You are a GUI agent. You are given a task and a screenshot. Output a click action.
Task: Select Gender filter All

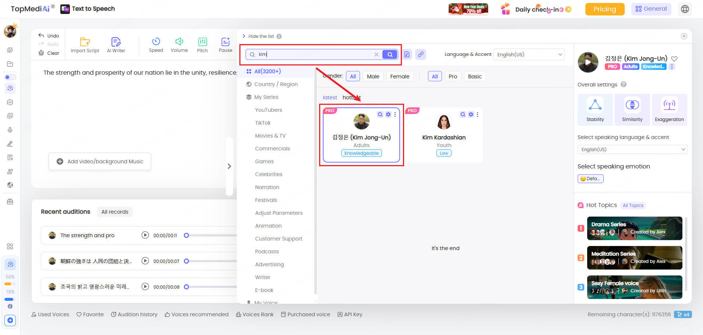(353, 76)
